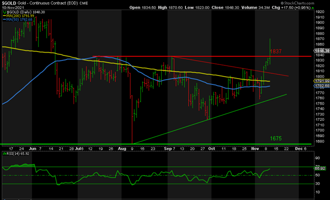Screen dimensions: 330x200
Task: Click the Sep label on the date axis
Action: pyautogui.click(x=168, y=149)
